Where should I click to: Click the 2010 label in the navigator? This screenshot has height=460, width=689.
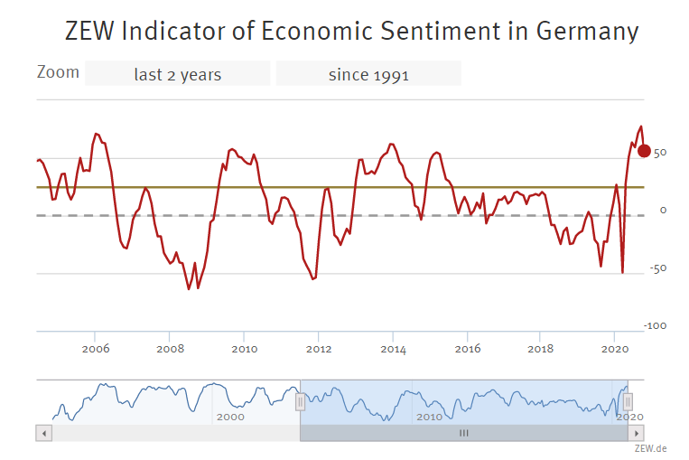429,417
